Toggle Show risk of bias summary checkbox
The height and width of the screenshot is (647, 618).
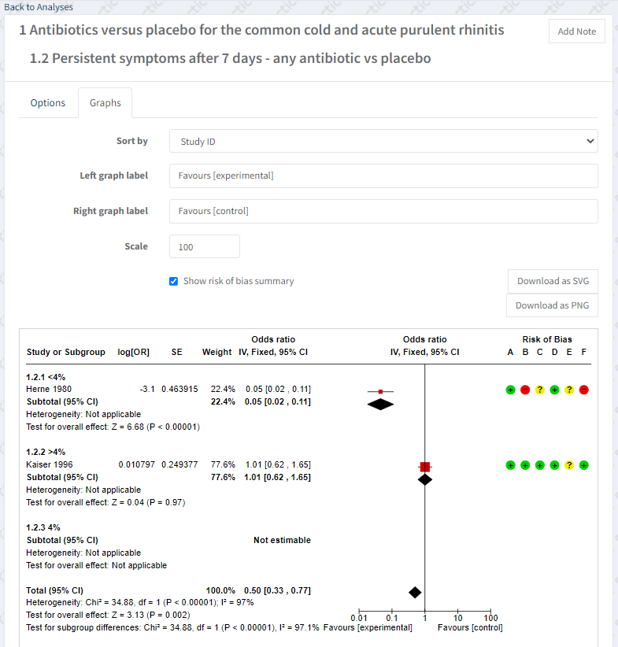[x=173, y=281]
